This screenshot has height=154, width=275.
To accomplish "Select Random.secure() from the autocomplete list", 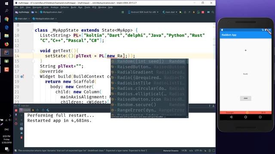I will click(150, 105).
